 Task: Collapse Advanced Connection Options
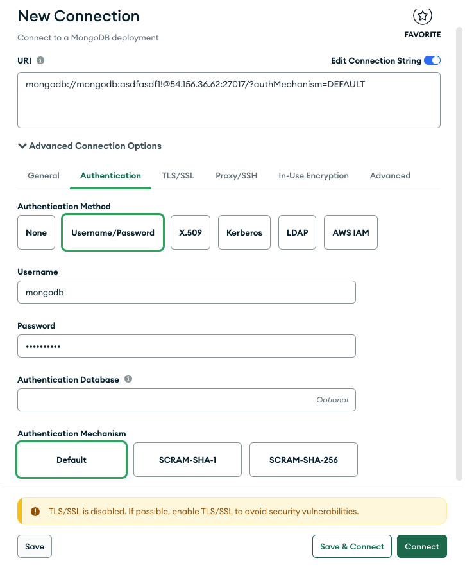[90, 146]
